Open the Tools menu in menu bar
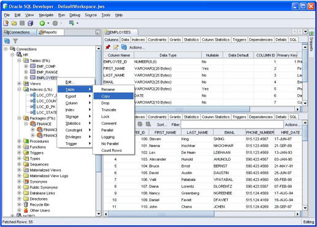This screenshot has width=317, height=227. coord(106,15)
